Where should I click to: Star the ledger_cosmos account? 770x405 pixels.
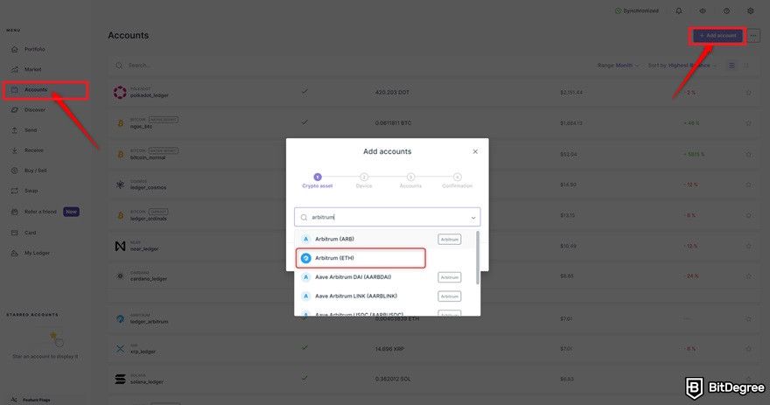(748, 185)
